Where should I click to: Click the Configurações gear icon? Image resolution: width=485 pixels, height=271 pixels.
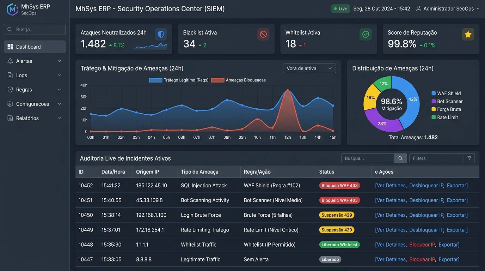(x=10, y=104)
